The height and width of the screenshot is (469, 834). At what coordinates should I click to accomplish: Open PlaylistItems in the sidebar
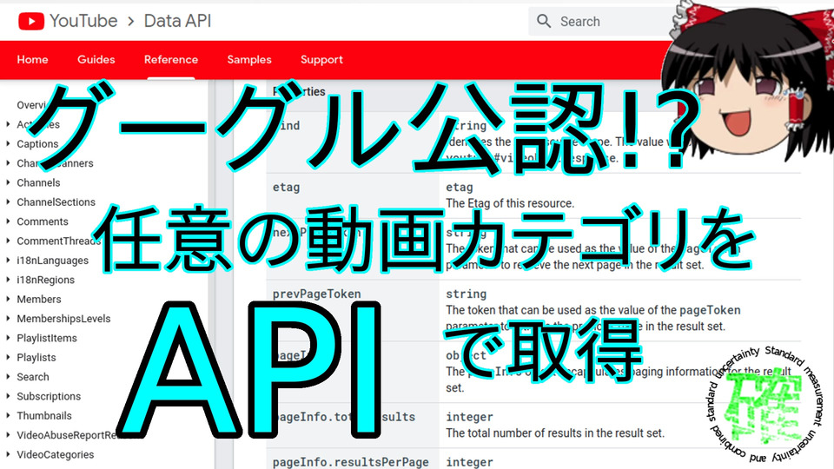click(x=47, y=338)
